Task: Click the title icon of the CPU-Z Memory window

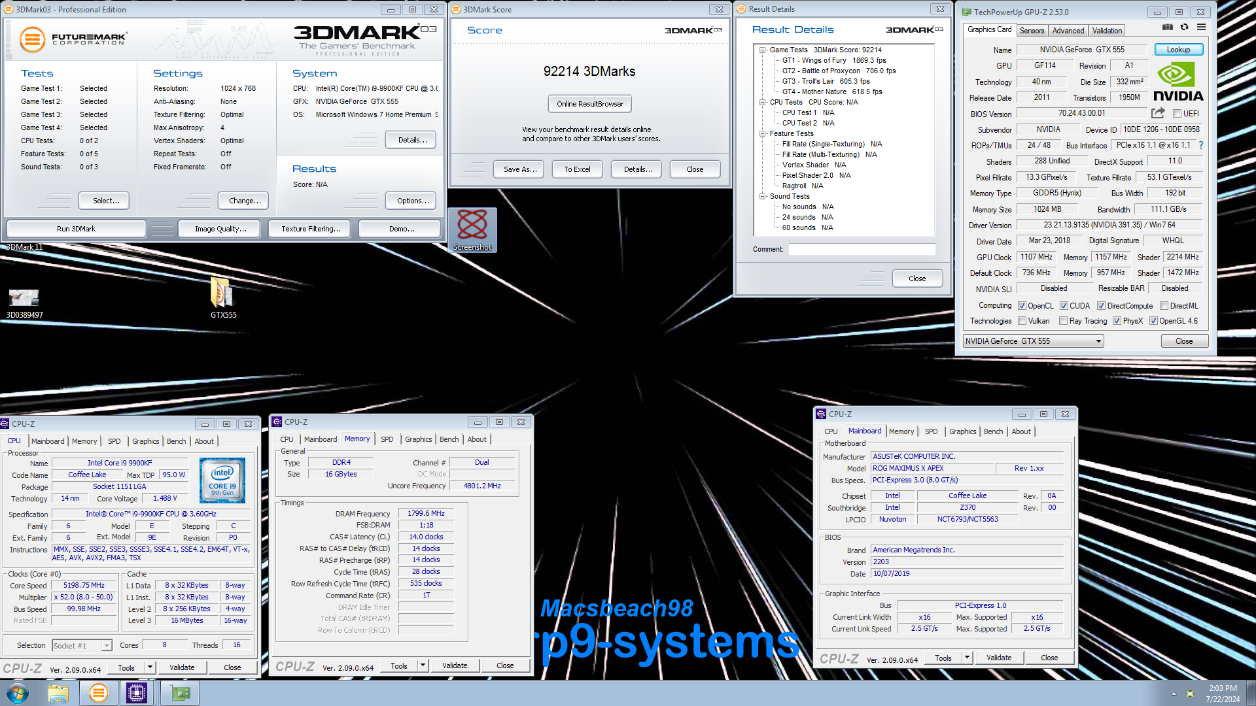Action: point(277,422)
